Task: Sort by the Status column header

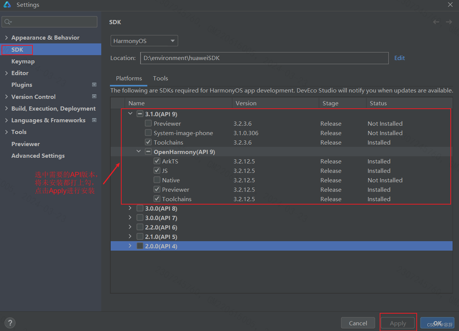Action: coord(409,103)
